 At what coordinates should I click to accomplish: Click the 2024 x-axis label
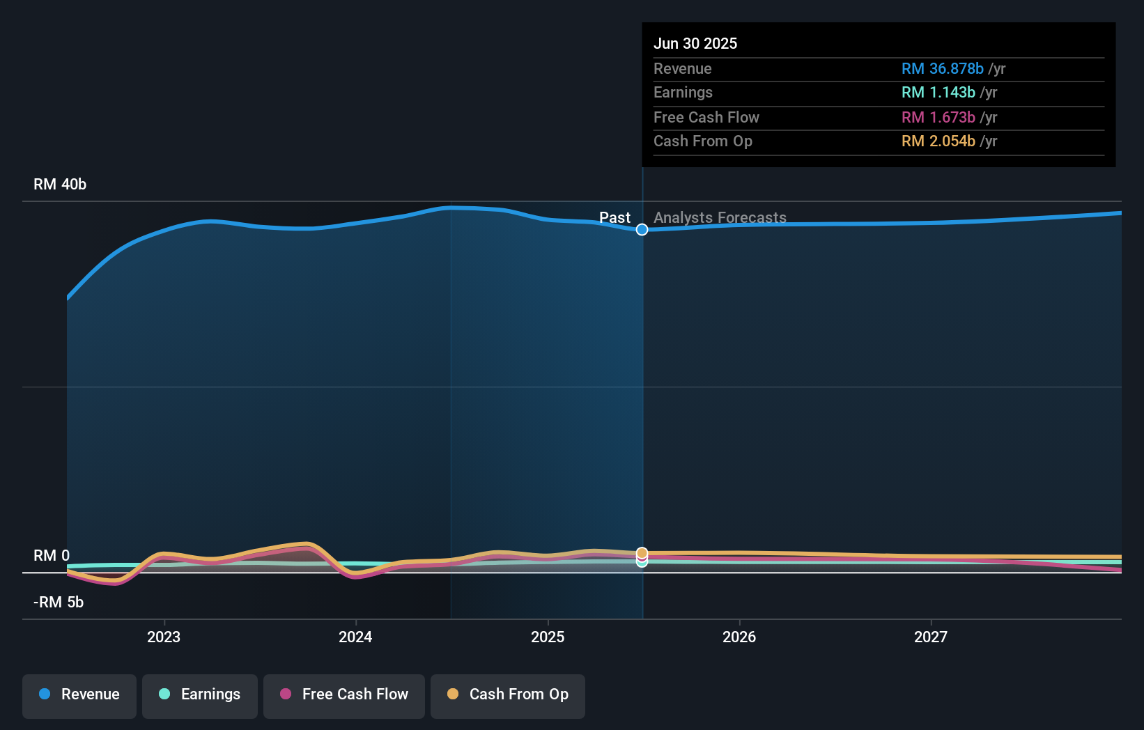click(355, 637)
